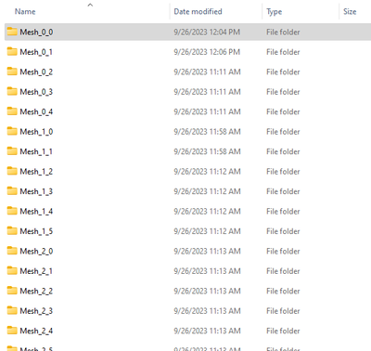Viewport: 371px width, 351px height.
Task: Sort files by the Type column
Action: tap(275, 12)
